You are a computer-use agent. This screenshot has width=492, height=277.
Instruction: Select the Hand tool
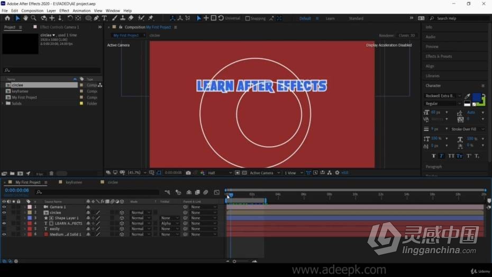click(25, 18)
